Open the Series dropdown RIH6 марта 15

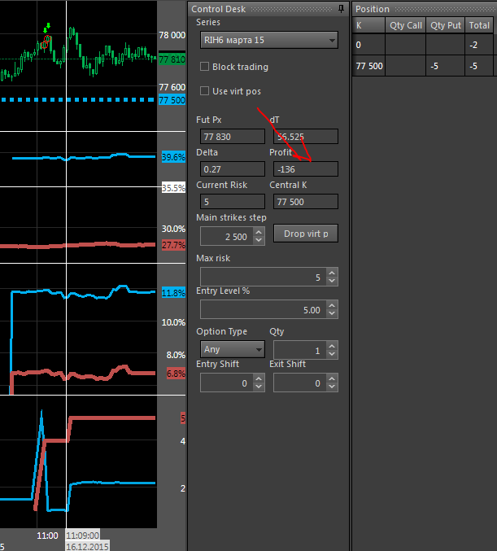269,40
